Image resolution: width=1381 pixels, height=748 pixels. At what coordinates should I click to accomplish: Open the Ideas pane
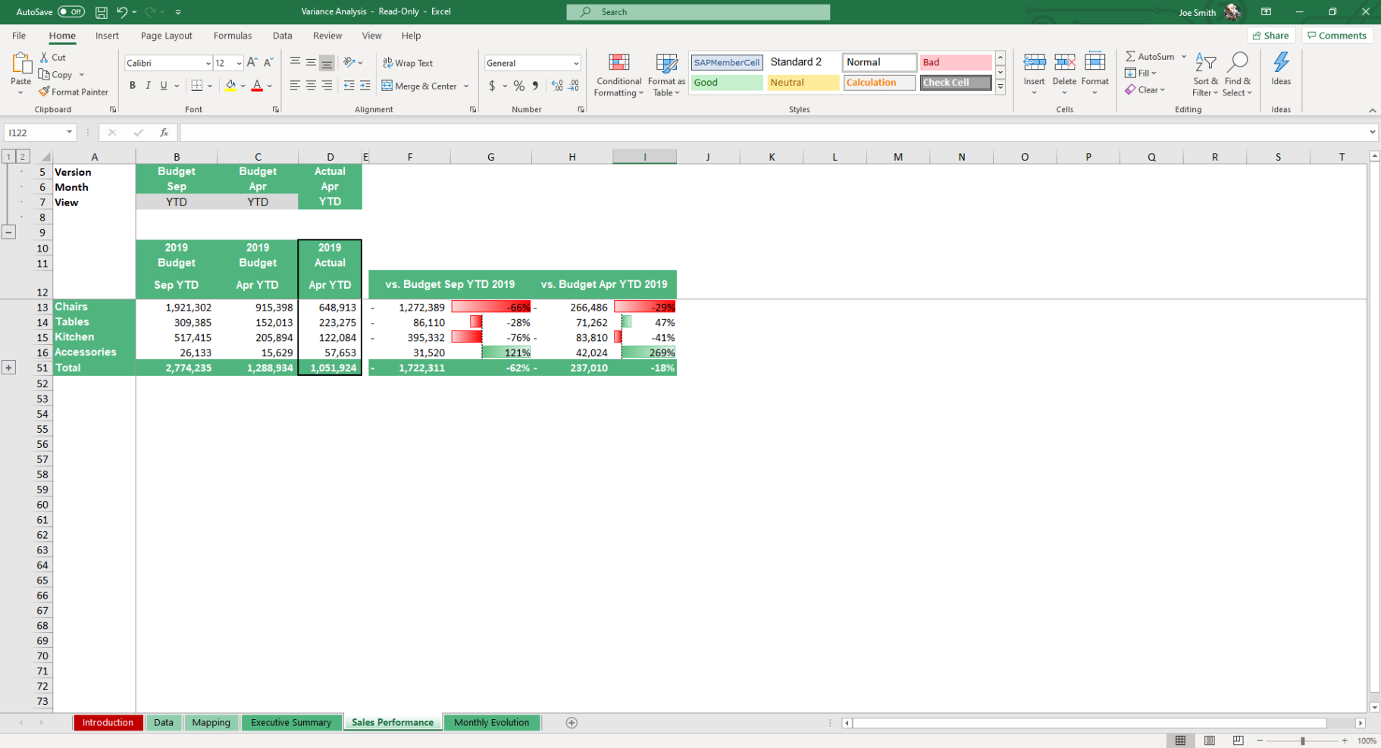(x=1281, y=69)
